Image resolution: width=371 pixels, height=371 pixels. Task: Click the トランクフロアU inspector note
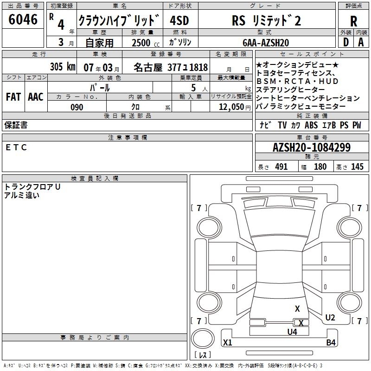tap(32, 186)
